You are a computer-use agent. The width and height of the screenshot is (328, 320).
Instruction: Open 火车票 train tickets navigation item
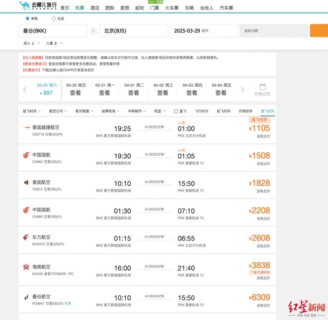tap(172, 8)
